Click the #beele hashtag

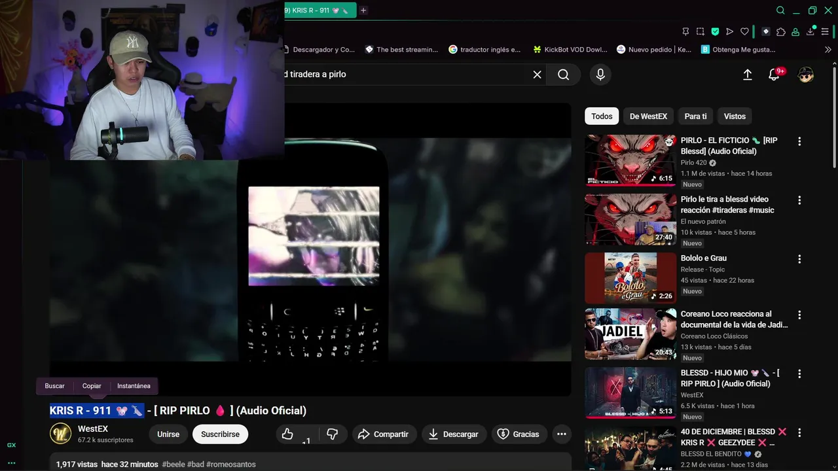[x=173, y=464]
